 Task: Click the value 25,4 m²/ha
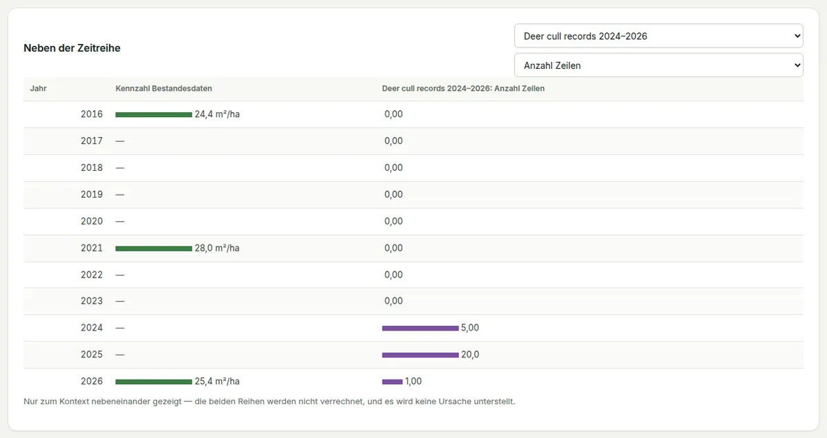point(217,382)
